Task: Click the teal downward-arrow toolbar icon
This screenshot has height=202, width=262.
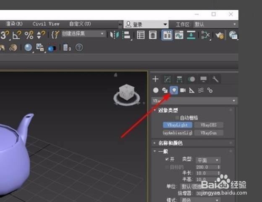Action: tap(191, 35)
